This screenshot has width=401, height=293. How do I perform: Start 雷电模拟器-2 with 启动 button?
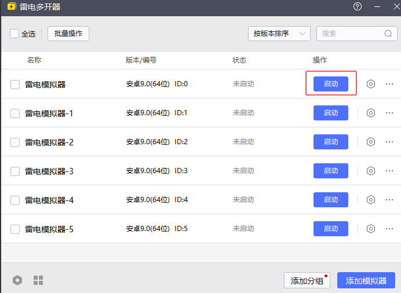331,142
